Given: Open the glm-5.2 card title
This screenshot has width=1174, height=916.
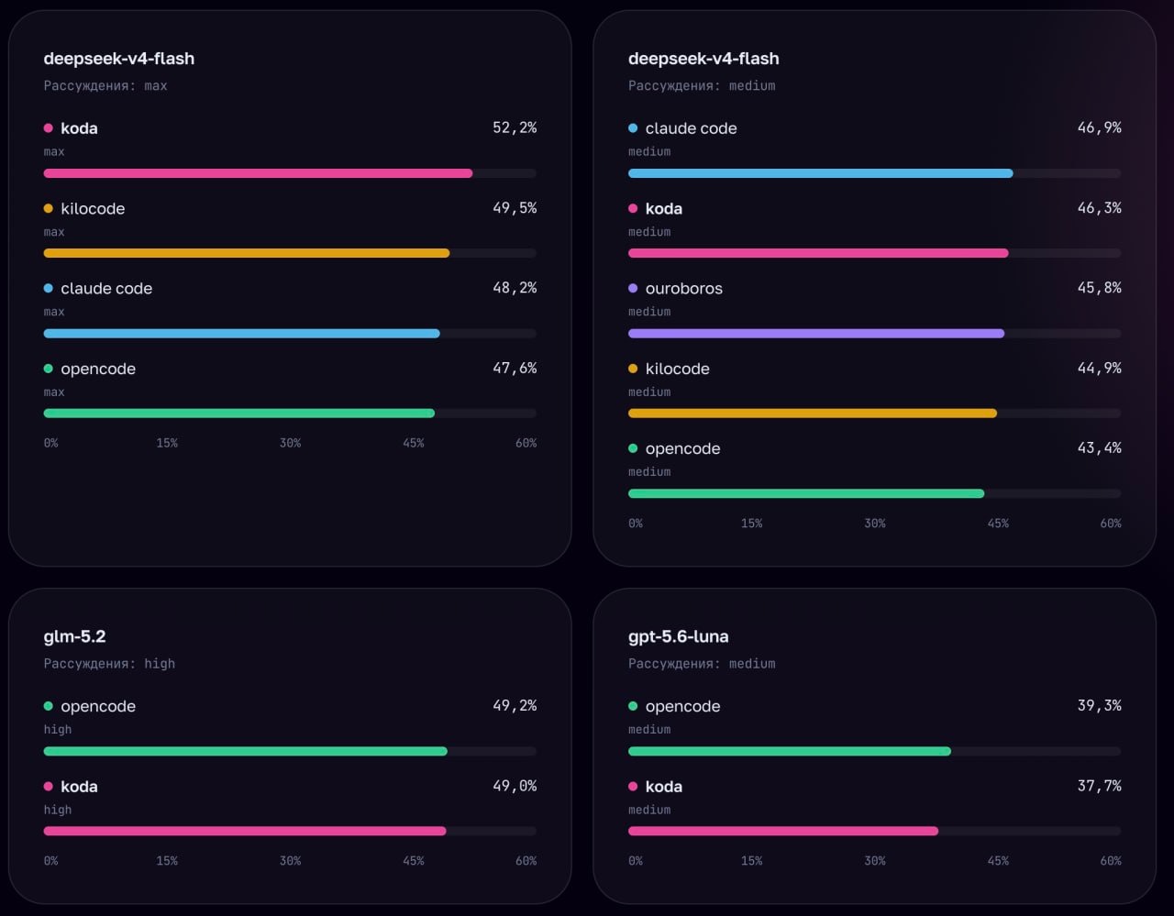Looking at the screenshot, I should [x=74, y=636].
